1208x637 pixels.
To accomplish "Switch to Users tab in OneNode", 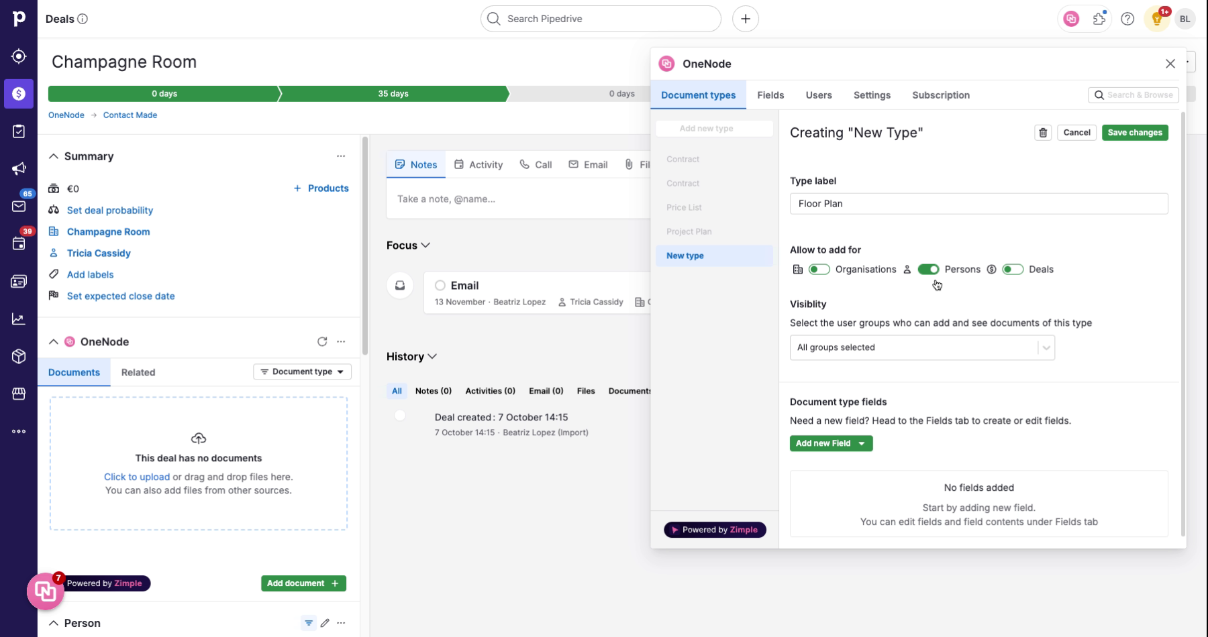I will (x=819, y=95).
